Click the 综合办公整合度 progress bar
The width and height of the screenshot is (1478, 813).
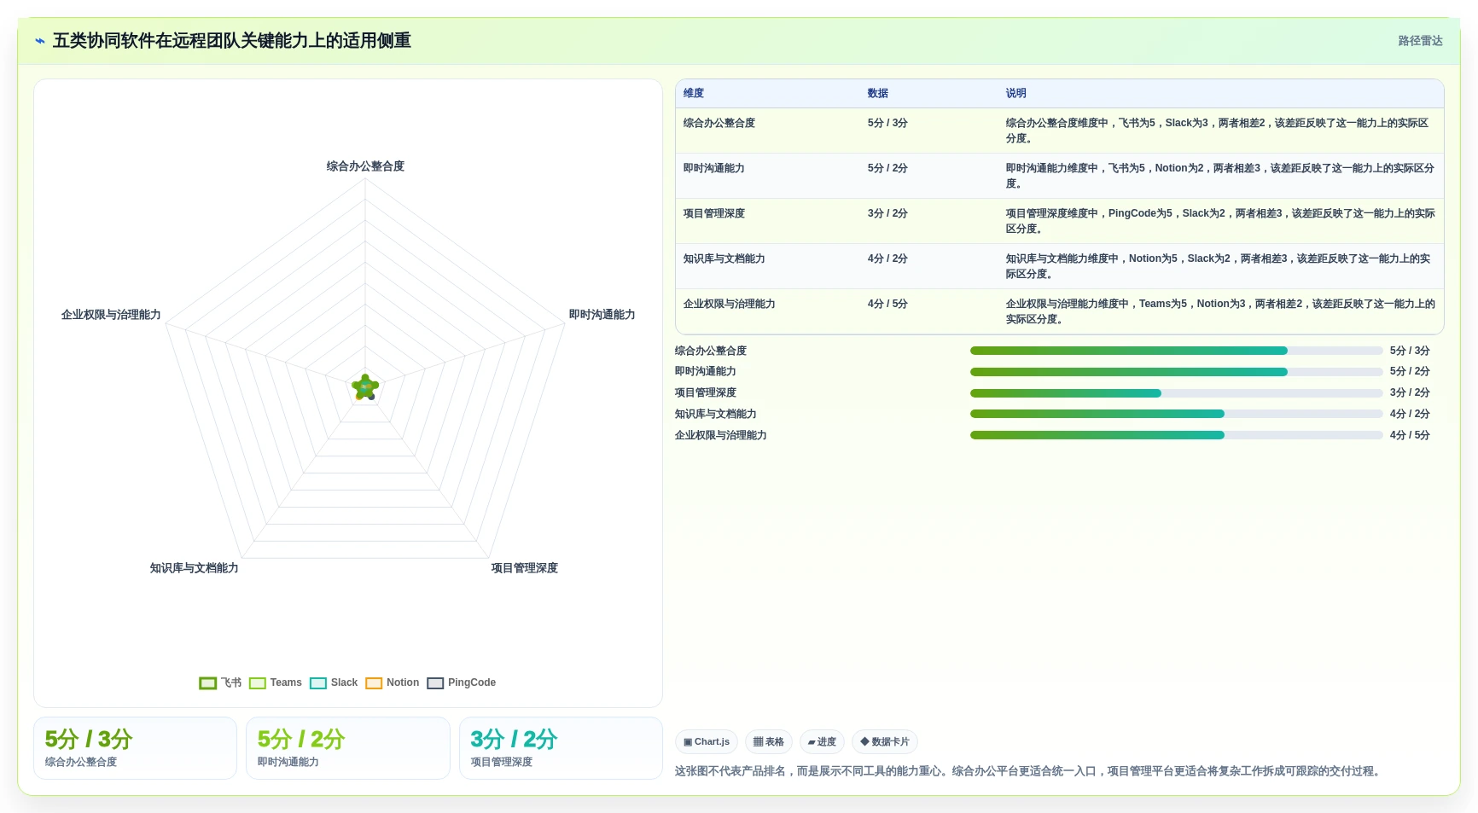[x=1176, y=351]
